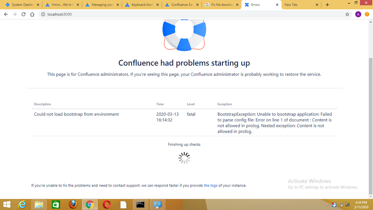Screen dimensions: 373x210
Task: Click the BootstrapException message text
Action: [274, 123]
